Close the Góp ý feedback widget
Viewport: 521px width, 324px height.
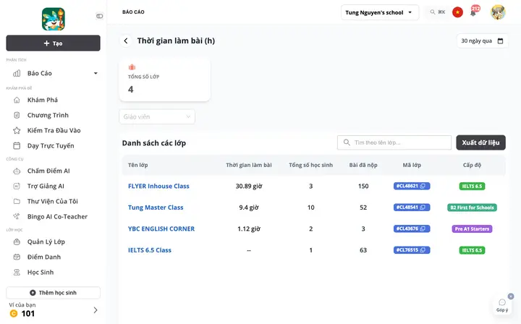511,296
